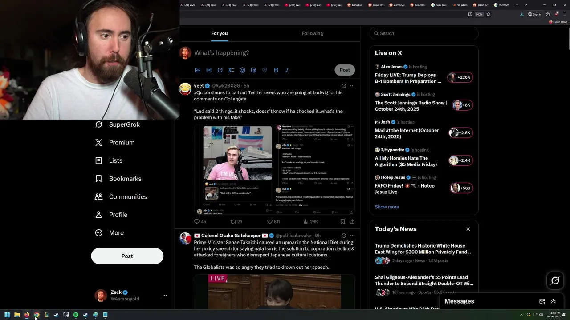The height and width of the screenshot is (320, 570).
Task: Open the more options menu on yeet's post
Action: (352, 86)
